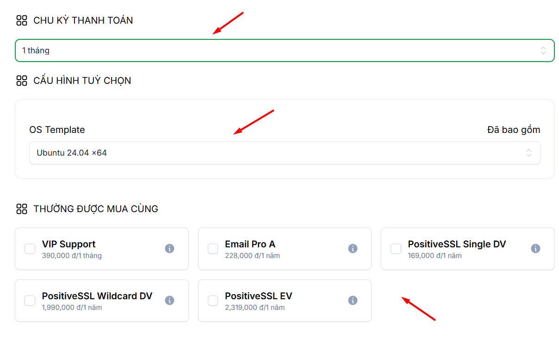Click the OS Template dropdown chevron arrows
This screenshot has height=346, width=559.
tap(528, 153)
